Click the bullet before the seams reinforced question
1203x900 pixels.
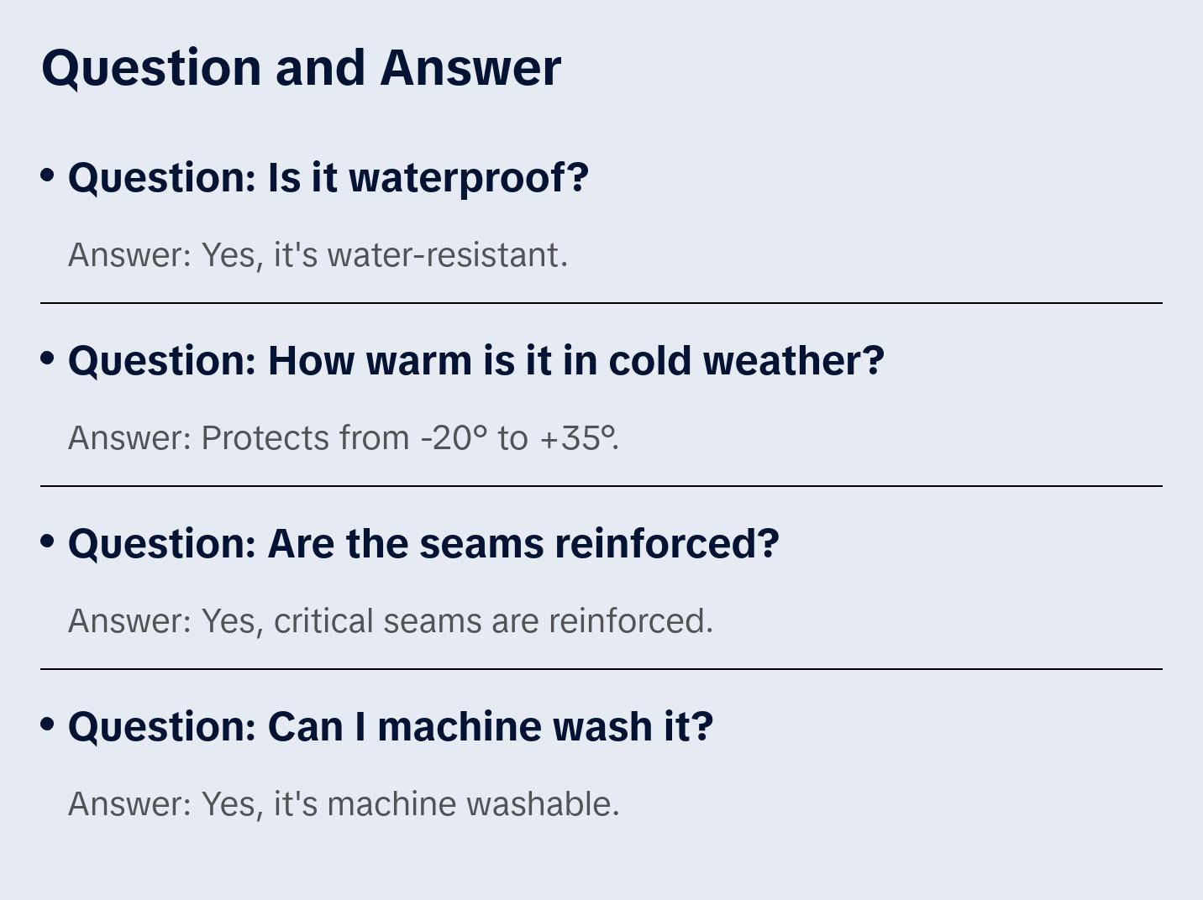(48, 541)
